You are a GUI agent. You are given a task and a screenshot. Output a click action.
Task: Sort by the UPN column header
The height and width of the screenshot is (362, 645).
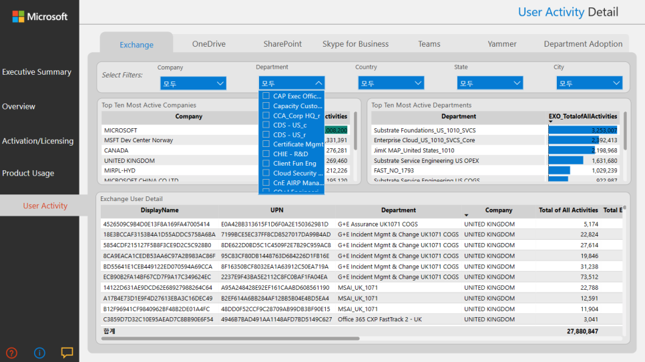[x=277, y=210]
